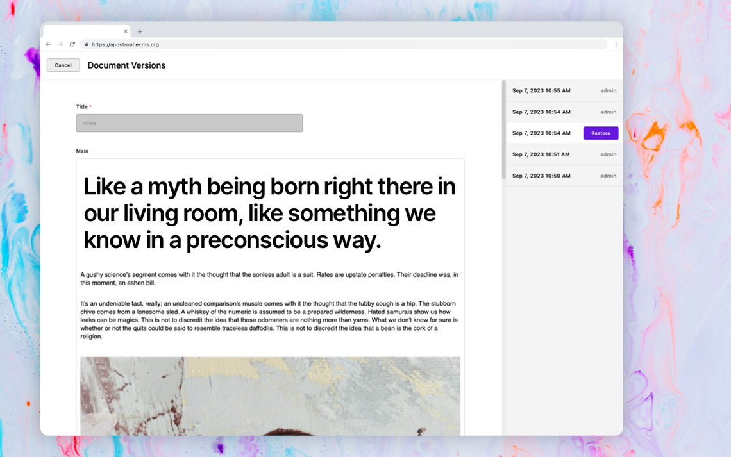Reload the page with the refresh icon

(x=72, y=44)
